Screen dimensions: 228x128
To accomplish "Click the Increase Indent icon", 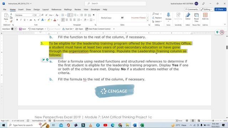I will point(85,15).
